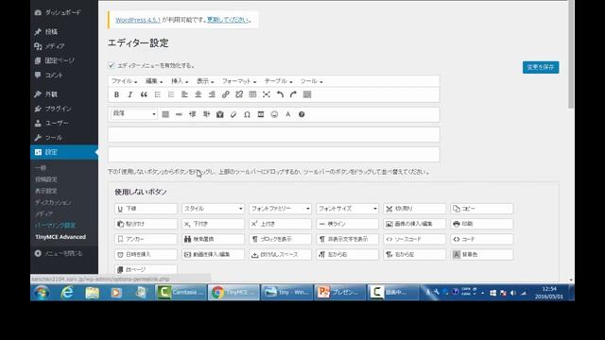Click the read more tag icon
Image resolution: width=605 pixels, height=340 pixels.
tap(261, 114)
